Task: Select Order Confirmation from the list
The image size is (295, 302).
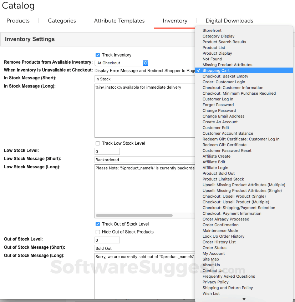Action: pyautogui.click(x=220, y=225)
